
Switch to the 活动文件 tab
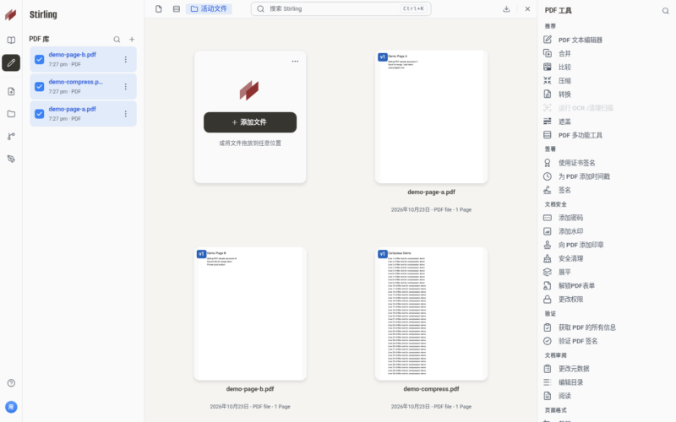pos(209,9)
